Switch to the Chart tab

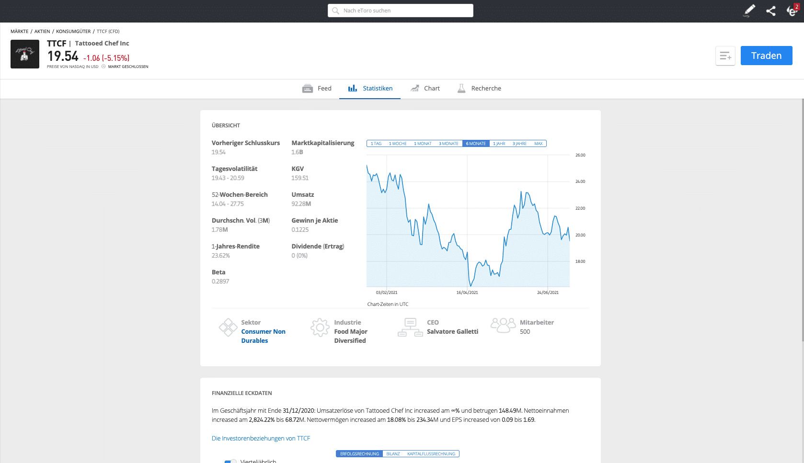pos(425,89)
